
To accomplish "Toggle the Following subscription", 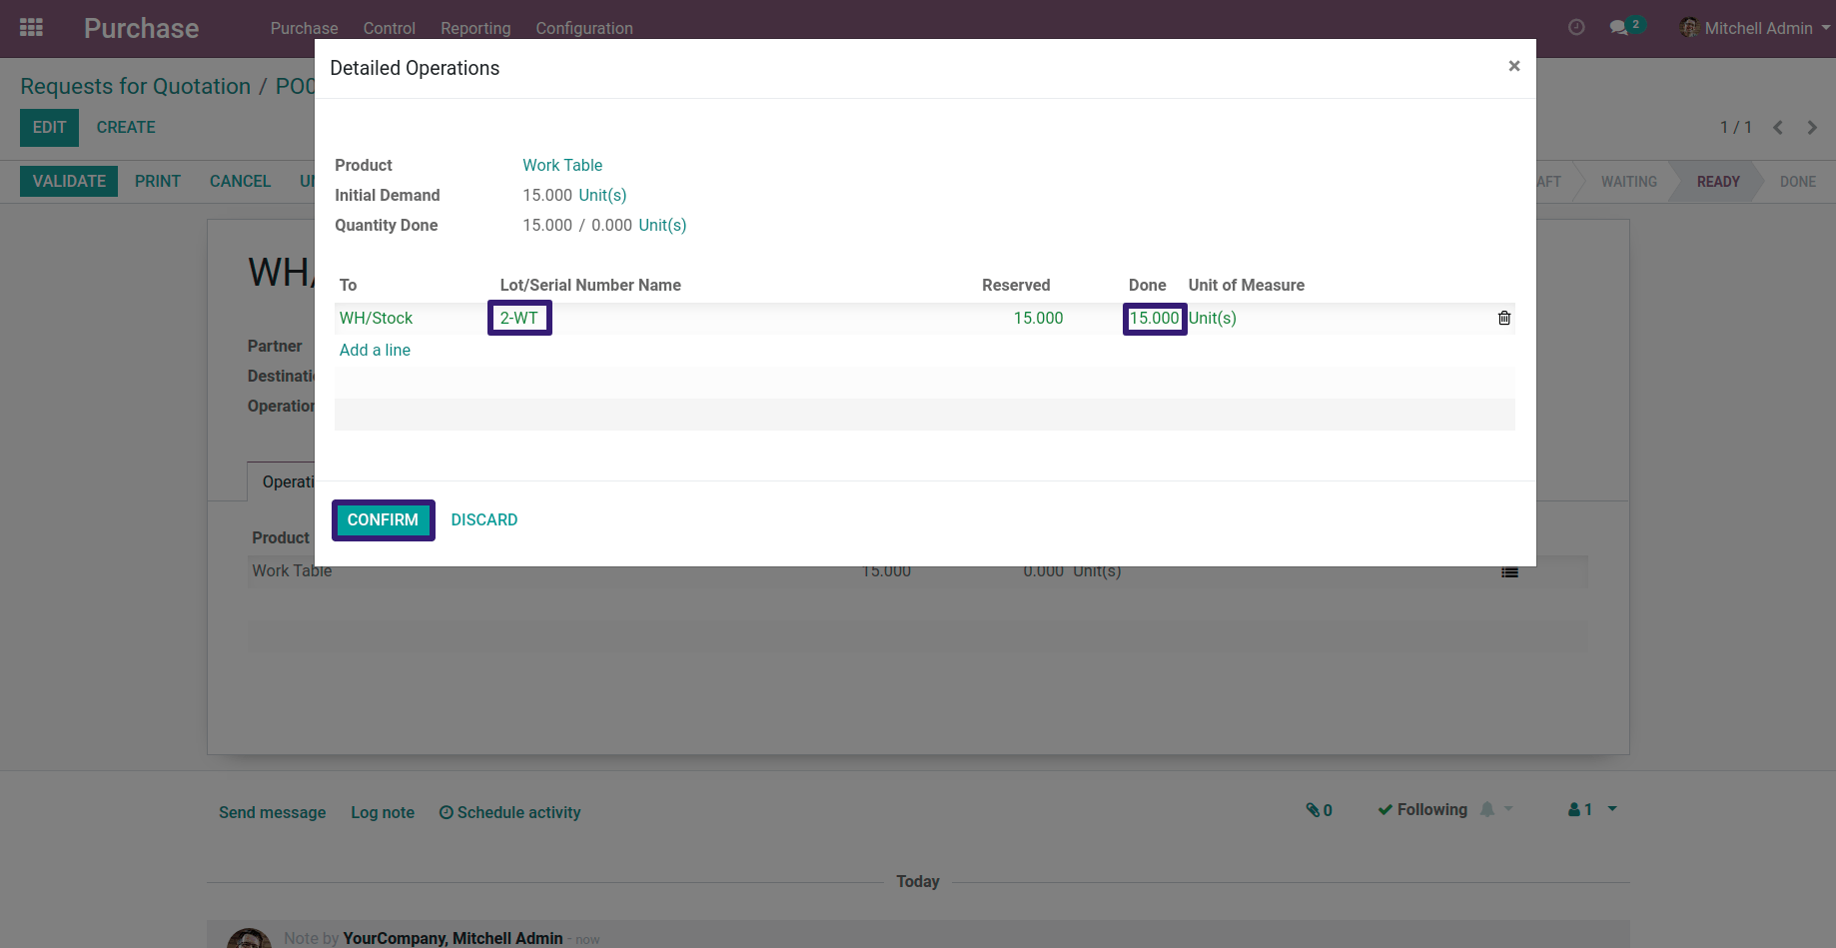I will coord(1422,809).
